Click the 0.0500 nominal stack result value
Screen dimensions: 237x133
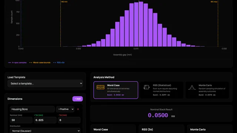[x=158, y=115]
